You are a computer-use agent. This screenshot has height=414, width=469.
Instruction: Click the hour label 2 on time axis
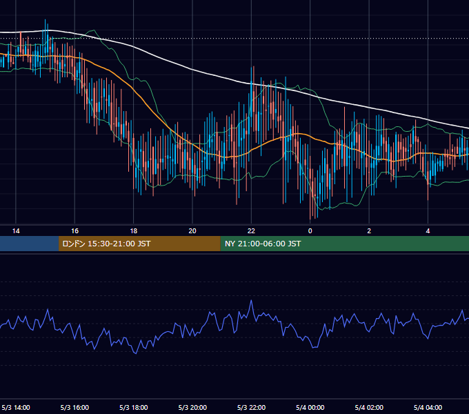(x=369, y=231)
